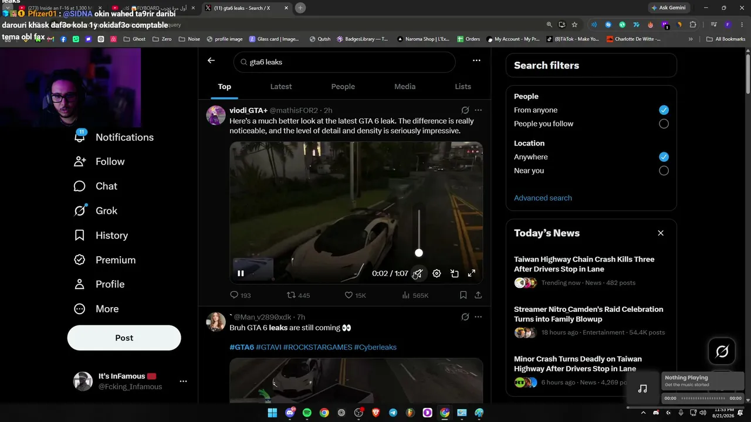Select the gta6 leaks browser tab
The image size is (751, 422).
pyautogui.click(x=246, y=8)
